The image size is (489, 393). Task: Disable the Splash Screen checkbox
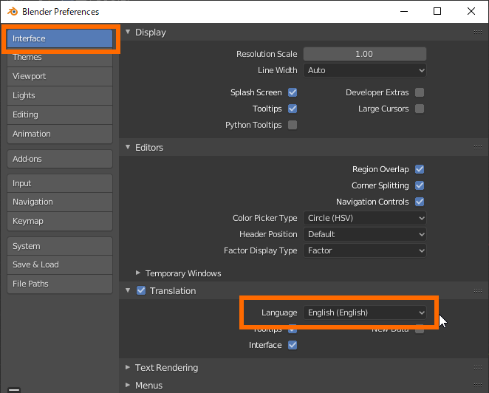pos(293,92)
